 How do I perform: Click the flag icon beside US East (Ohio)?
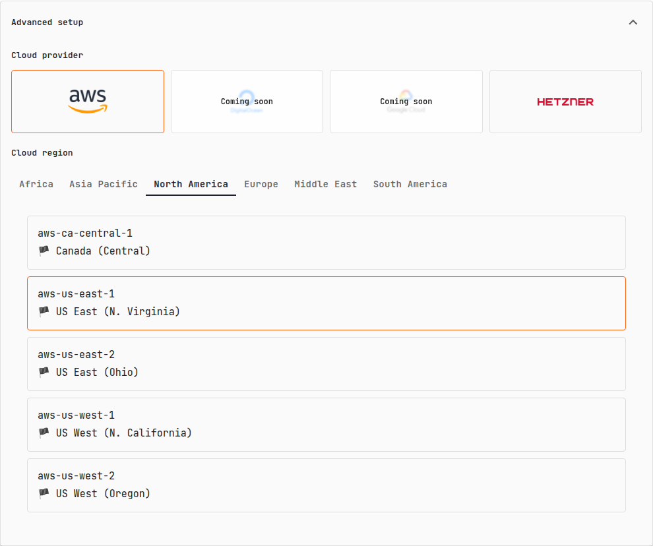pyautogui.click(x=44, y=373)
